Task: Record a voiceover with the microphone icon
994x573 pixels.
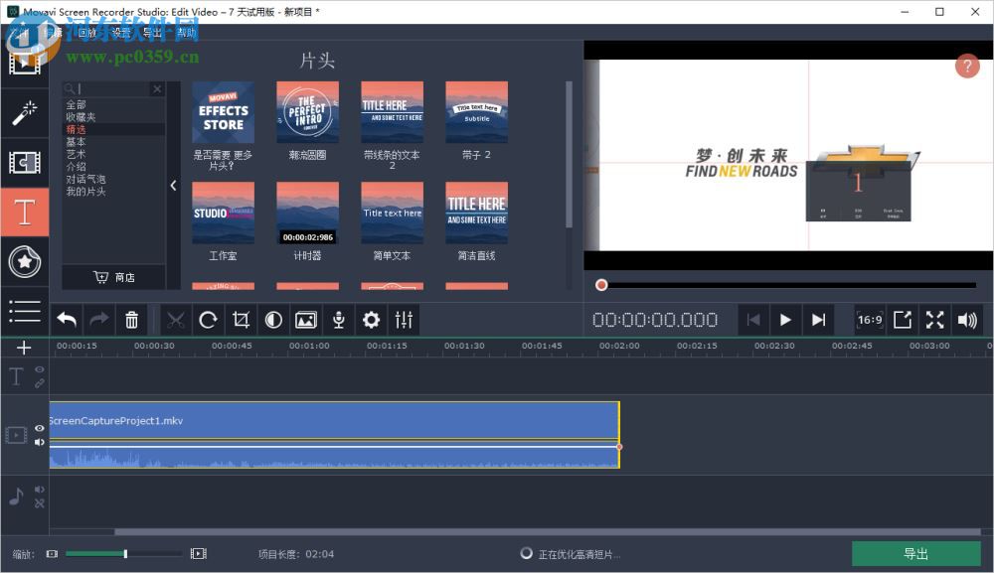Action: pos(338,320)
